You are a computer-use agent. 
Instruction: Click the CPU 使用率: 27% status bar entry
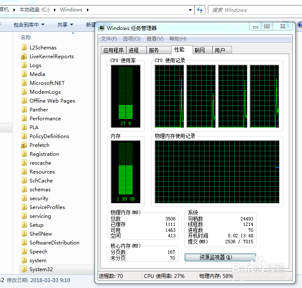click(x=164, y=276)
